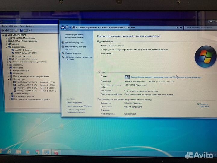This screenshot has height=163, width=217.
Task: Expand DVD и CD-ROM дисководы
Action: coord(6,38)
